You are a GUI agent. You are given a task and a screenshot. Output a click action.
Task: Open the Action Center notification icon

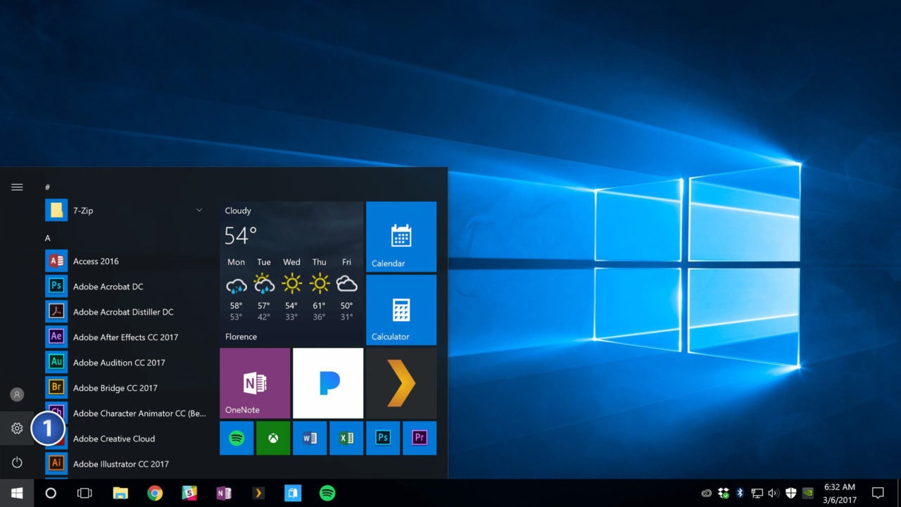click(878, 493)
